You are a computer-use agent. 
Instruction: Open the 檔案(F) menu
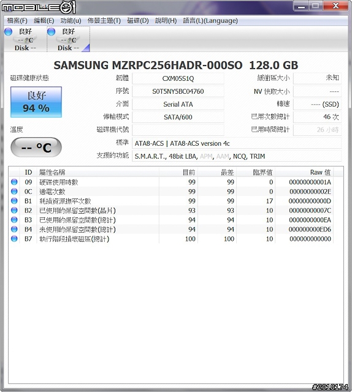17,20
